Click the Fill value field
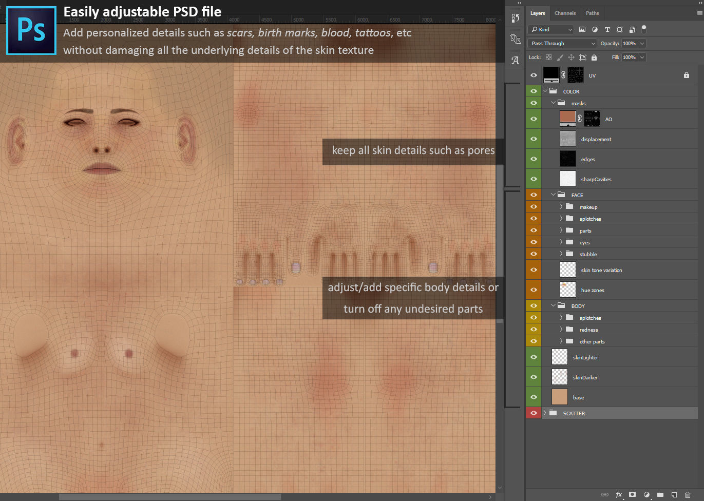The width and height of the screenshot is (704, 501). [630, 57]
